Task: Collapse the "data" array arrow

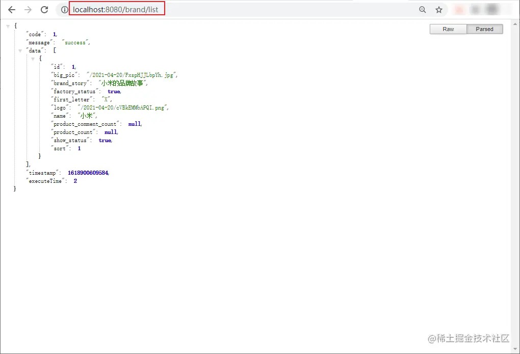Action: tap(20, 51)
